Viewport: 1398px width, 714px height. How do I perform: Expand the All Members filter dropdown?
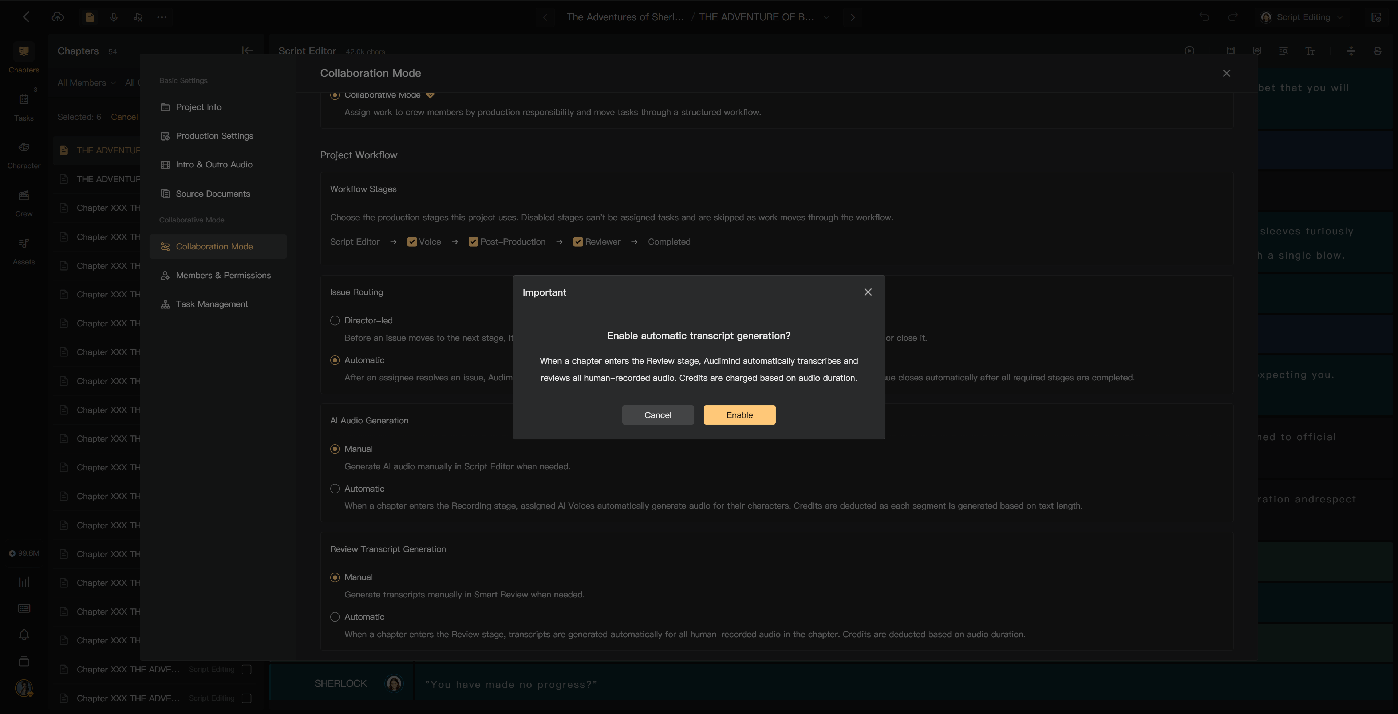[x=87, y=82]
